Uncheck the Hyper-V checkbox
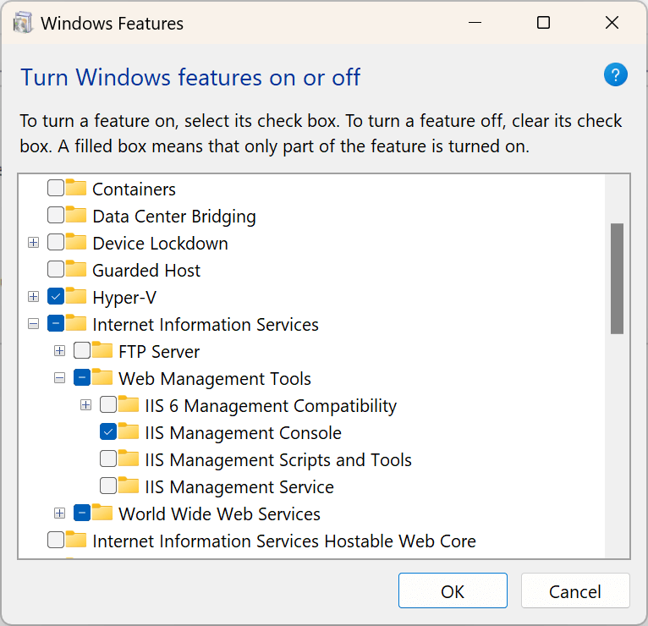Image resolution: width=648 pixels, height=626 pixels. (x=56, y=296)
